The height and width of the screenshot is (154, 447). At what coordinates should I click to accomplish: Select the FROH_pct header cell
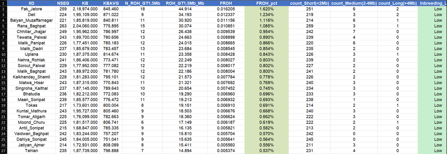266,3
